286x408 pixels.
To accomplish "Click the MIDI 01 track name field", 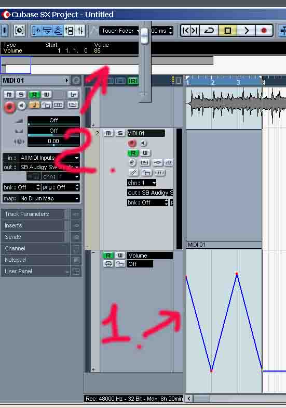I will pyautogui.click(x=146, y=133).
